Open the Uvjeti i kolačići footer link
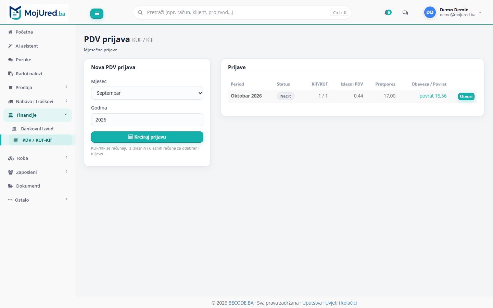 [341, 303]
